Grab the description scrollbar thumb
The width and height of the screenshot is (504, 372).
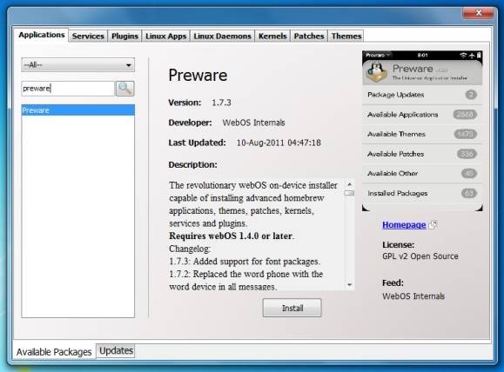(349, 193)
